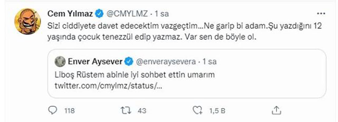The width and height of the screenshot is (338, 122).
Task: Open the share upload icon
Action: click(276, 110)
